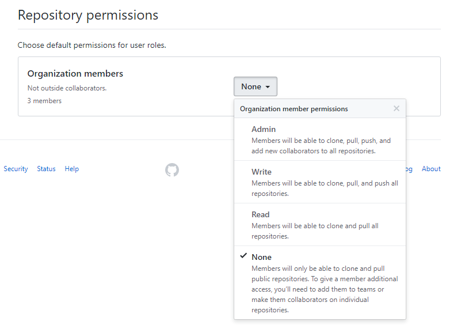Click the GitHub Octocat logo in footer
The height and width of the screenshot is (325, 461).
(x=172, y=169)
